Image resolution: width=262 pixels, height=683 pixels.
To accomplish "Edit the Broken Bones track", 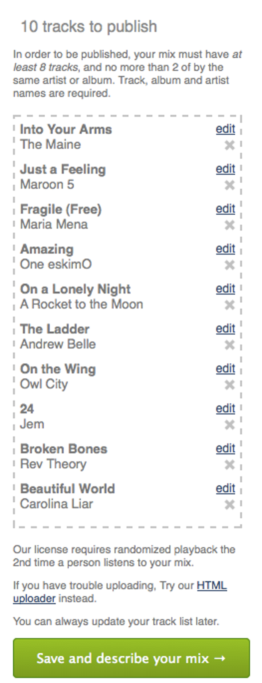I will [225, 448].
